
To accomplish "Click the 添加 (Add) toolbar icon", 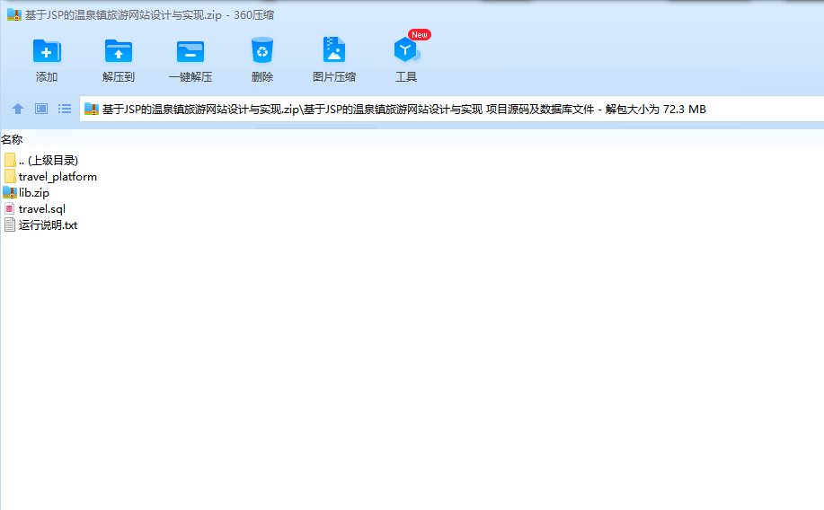I will (x=47, y=51).
